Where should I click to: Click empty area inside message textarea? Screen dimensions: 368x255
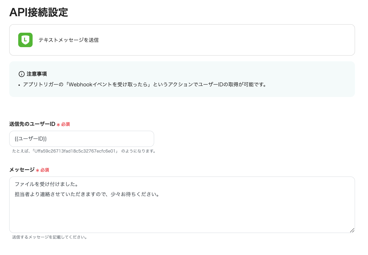[182, 215]
